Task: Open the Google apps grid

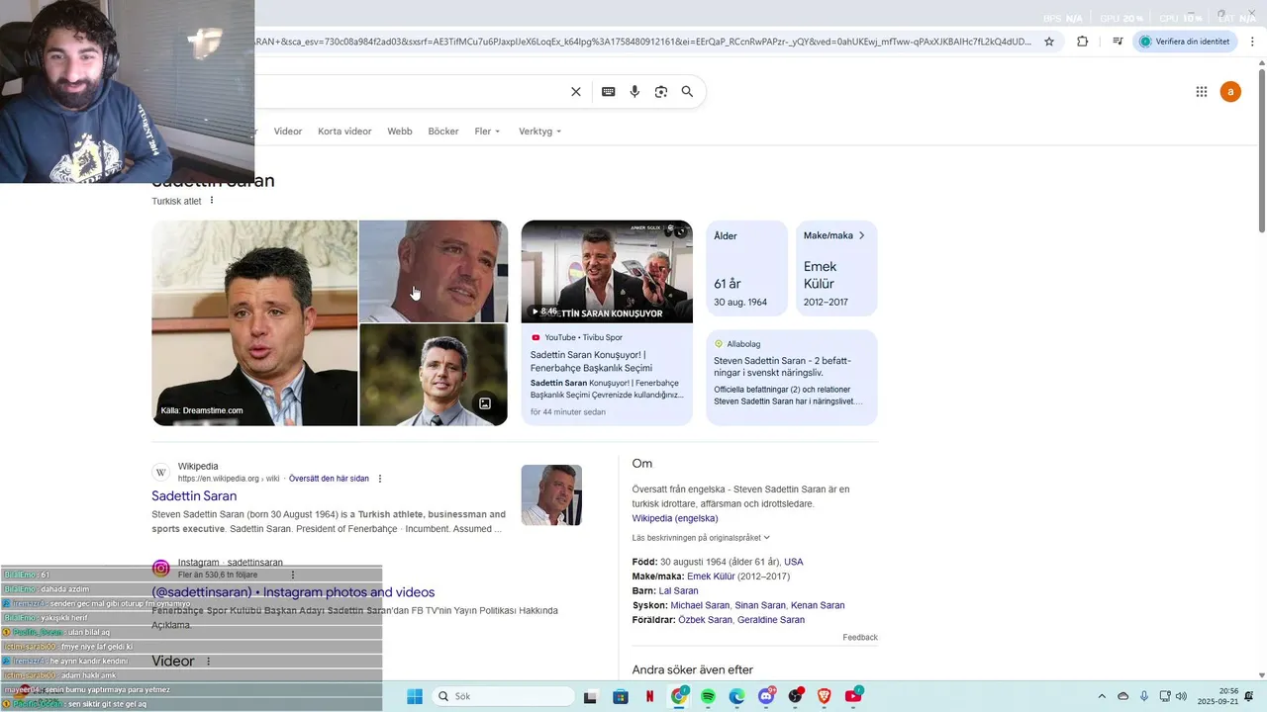Action: [1202, 92]
